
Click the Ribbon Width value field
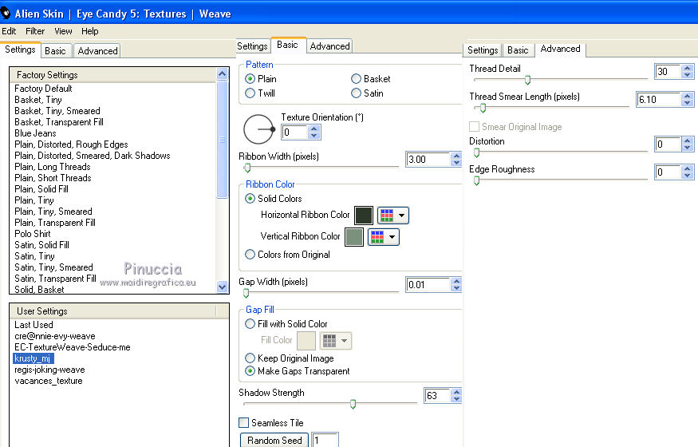428,160
